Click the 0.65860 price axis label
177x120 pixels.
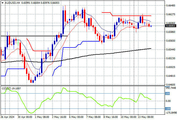171,32
